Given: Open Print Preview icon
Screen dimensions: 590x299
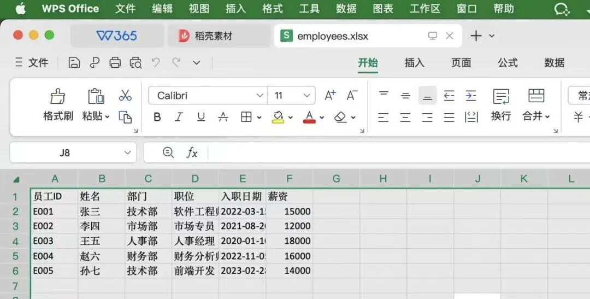Looking at the screenshot, I should (135, 62).
